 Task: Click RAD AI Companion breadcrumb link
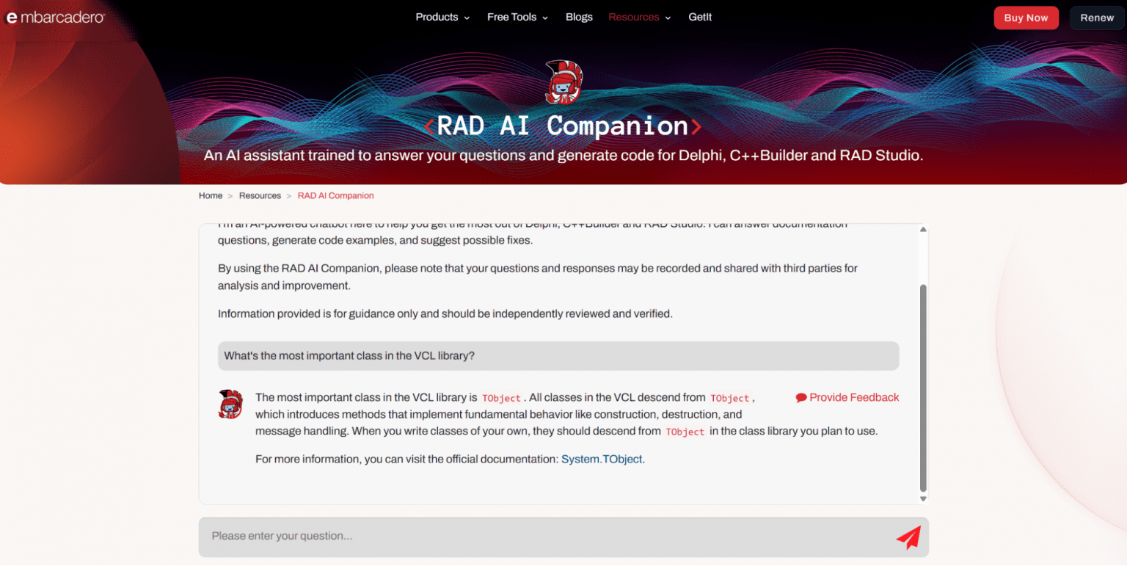pyautogui.click(x=336, y=196)
